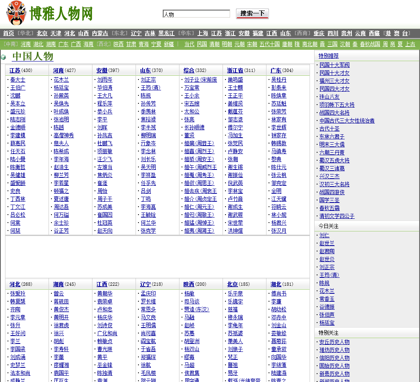The height and width of the screenshot is (382, 420).
Task: Click 司马谈 in the 陕西 column
Action: tap(192, 301)
